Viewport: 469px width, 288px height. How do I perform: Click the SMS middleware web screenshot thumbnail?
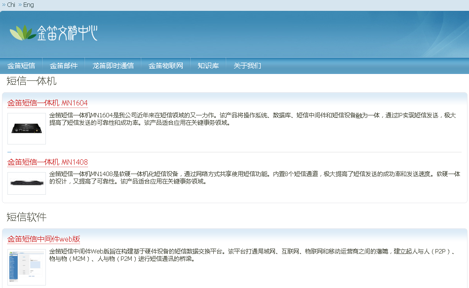pyautogui.click(x=27, y=267)
